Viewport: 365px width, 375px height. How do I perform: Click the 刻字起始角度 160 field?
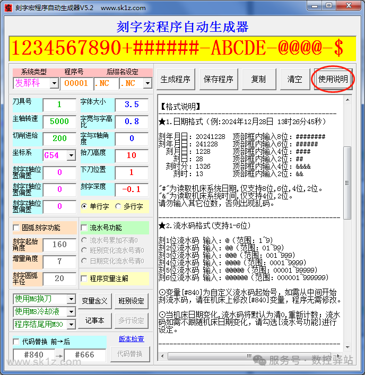coord(59,245)
